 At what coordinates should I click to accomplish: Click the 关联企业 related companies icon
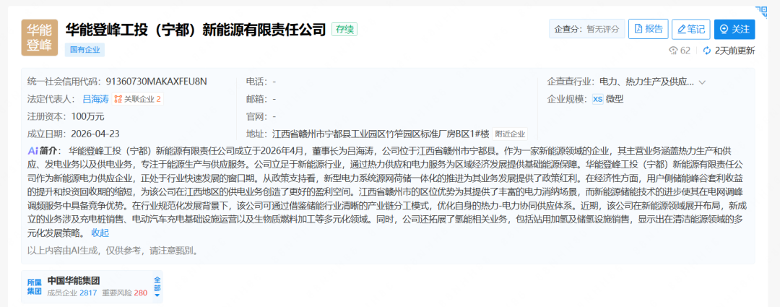coord(118,99)
